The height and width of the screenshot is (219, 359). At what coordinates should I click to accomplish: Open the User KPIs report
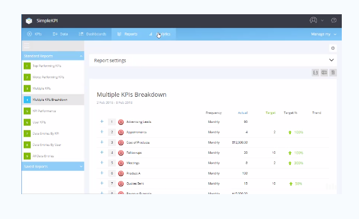pos(39,122)
